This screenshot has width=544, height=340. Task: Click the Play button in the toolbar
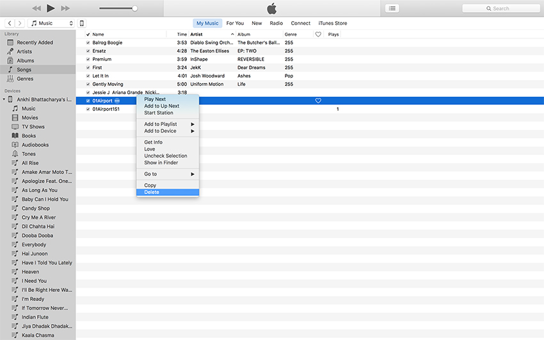pos(51,8)
